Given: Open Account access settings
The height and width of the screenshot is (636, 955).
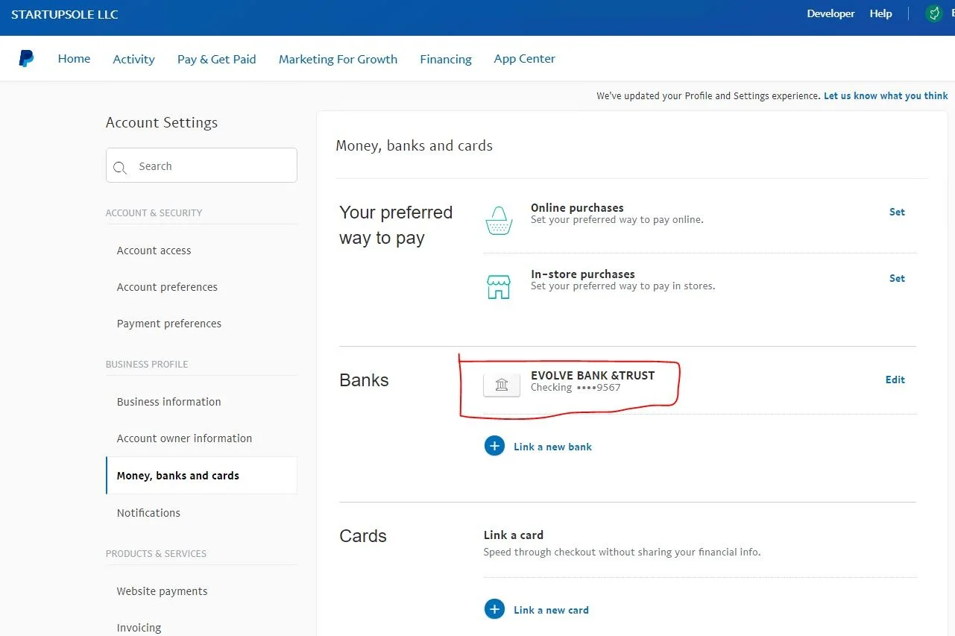Looking at the screenshot, I should pos(154,251).
